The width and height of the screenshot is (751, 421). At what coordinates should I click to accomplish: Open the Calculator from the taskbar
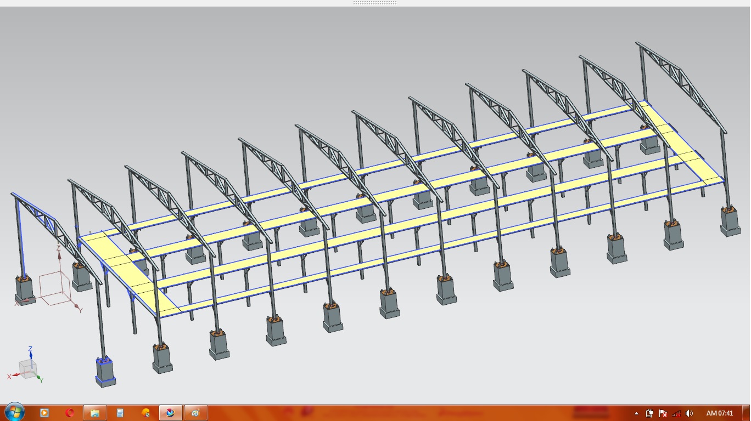[x=120, y=413]
